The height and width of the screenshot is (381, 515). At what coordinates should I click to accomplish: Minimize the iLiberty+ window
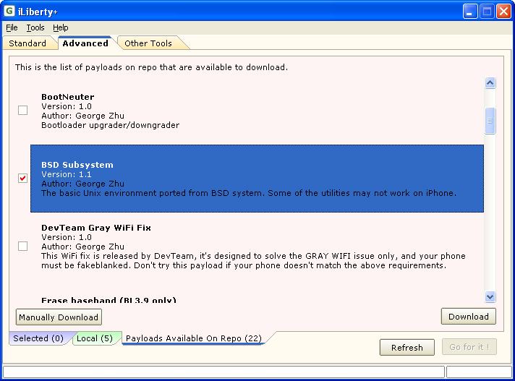tap(470, 12)
